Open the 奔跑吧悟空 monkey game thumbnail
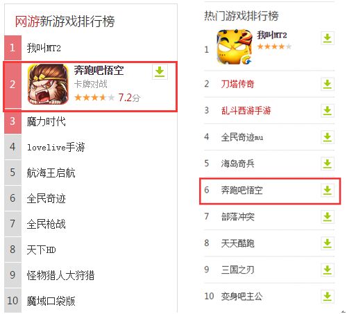The image size is (347, 314). click(x=48, y=85)
